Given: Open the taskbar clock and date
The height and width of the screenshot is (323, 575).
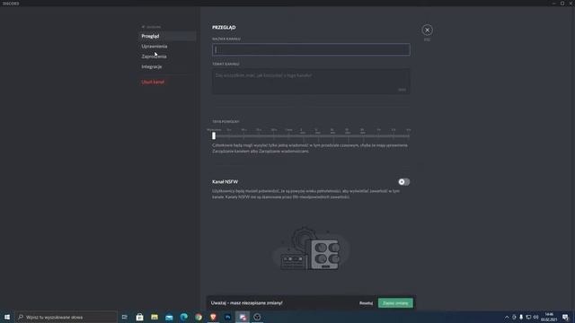Looking at the screenshot, I should [549, 317].
